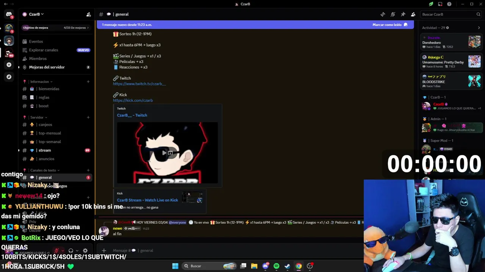Click the add a server plus icon
This screenshot has height=272, width=485.
[9, 65]
